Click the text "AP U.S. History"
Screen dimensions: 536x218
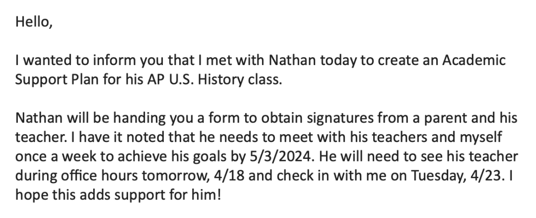pyautogui.click(x=197, y=80)
